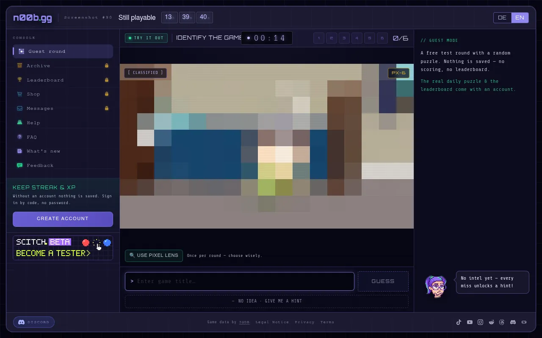The width and height of the screenshot is (542, 338).
Task: Click No idea, give me a hint
Action: 267,301
